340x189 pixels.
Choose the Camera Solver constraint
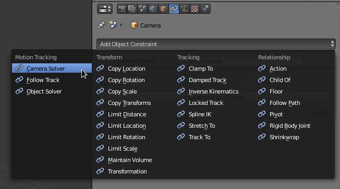point(52,69)
